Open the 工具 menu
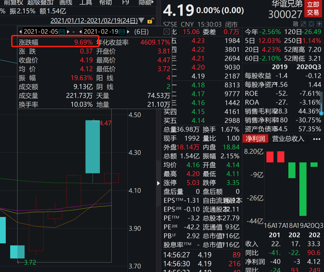The height and width of the screenshot is (272, 324). coord(85,3)
